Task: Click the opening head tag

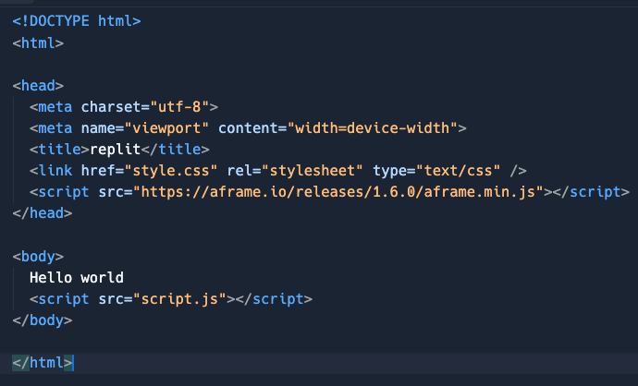Action: [x=38, y=86]
